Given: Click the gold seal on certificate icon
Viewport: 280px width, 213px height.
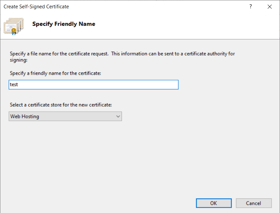Looking at the screenshot, I should pos(14,31).
